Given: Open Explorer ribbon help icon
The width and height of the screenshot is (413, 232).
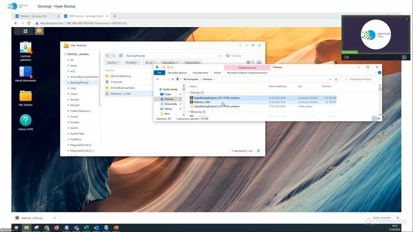Looking at the screenshot, I should tap(379, 73).
